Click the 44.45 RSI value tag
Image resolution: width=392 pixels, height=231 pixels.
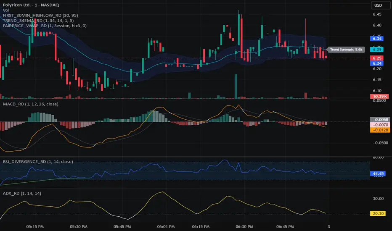377,173
